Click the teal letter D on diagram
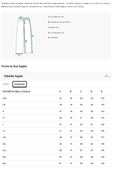 coord(19,55)
